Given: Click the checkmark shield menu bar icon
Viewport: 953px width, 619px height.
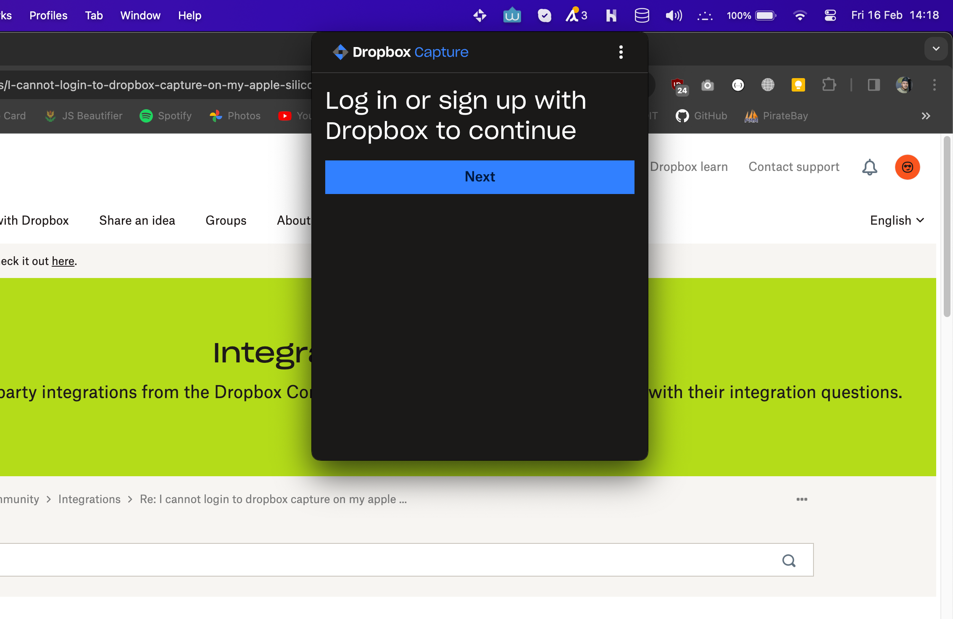Looking at the screenshot, I should tap(544, 16).
